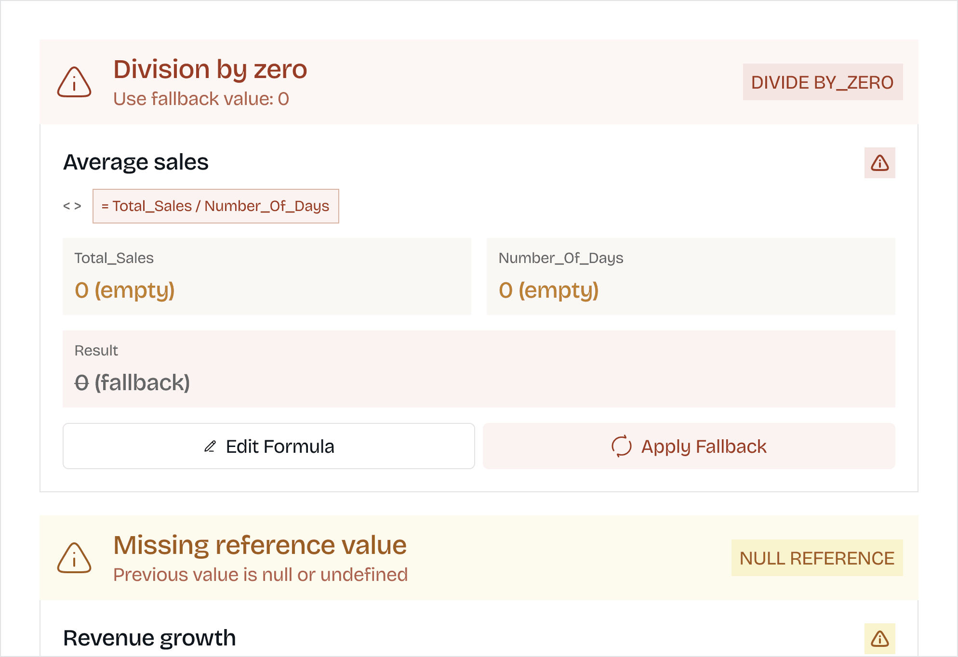This screenshot has width=958, height=657.
Task: Click the Total_Sales value box
Action: [266, 276]
